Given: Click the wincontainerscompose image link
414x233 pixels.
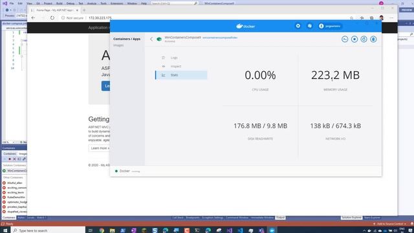Looking at the screenshot, I should pos(220,38).
